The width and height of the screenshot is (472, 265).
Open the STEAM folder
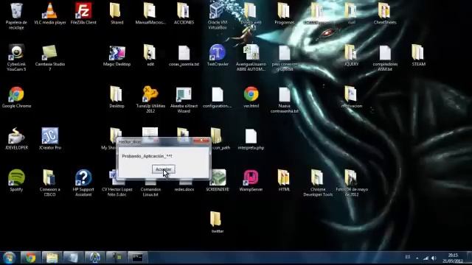tap(418, 56)
